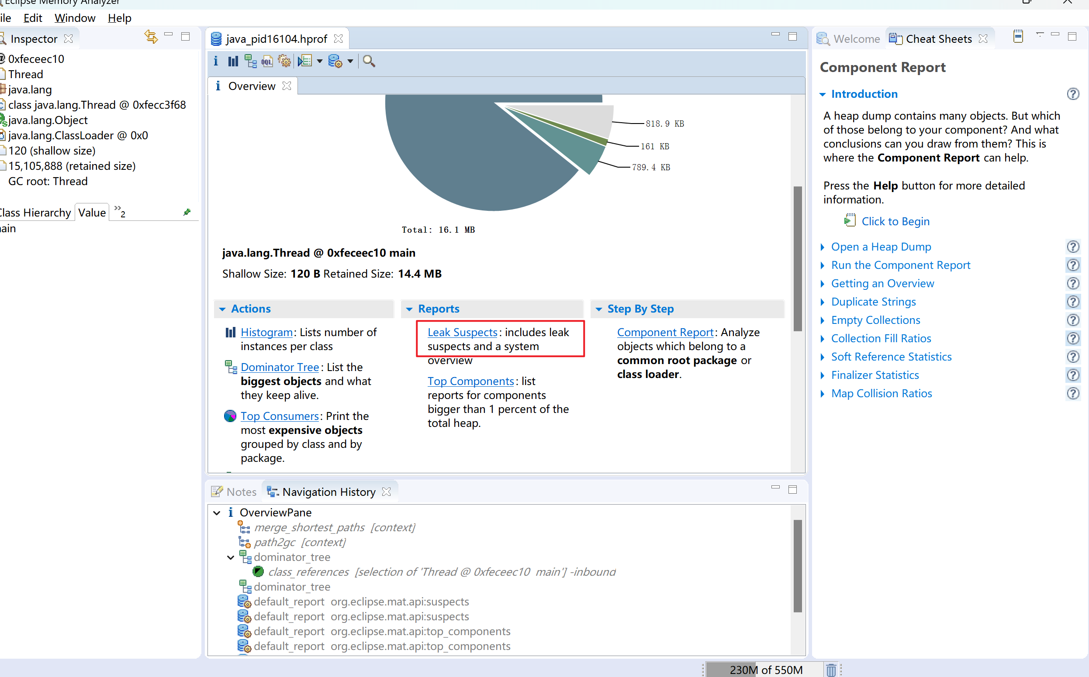Click the Click to Begin link

tap(895, 221)
